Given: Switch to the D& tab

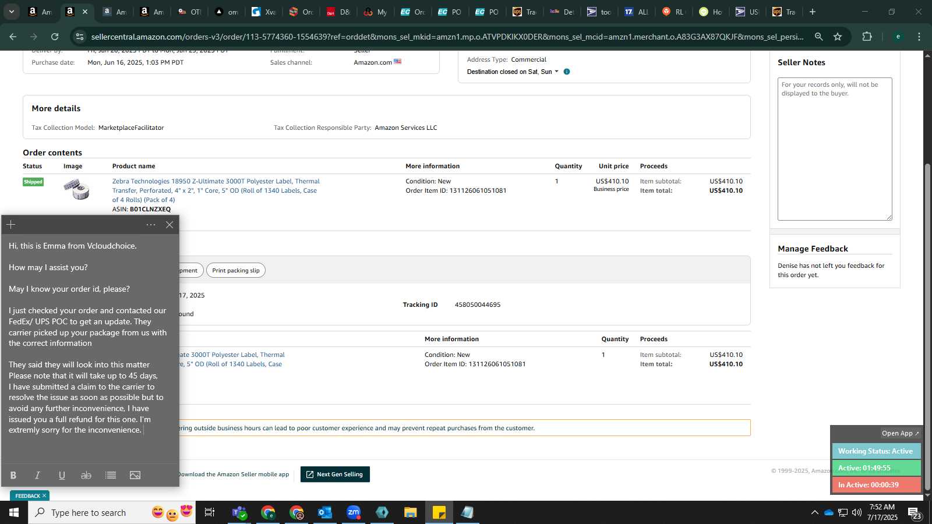Looking at the screenshot, I should click(338, 12).
